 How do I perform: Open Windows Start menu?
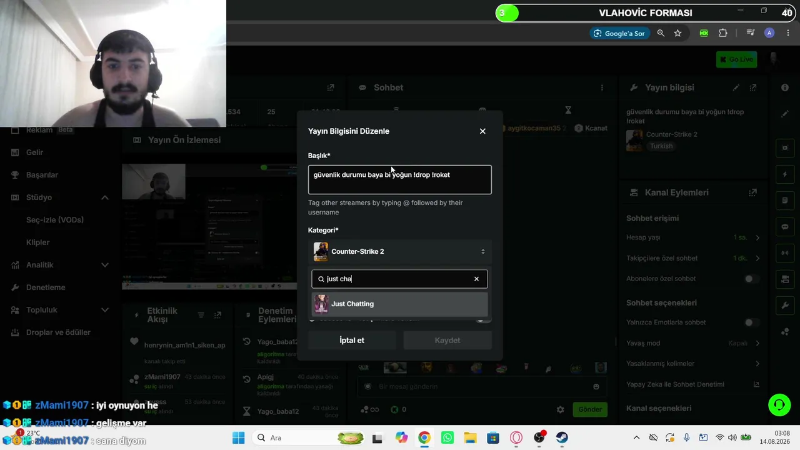(x=239, y=438)
